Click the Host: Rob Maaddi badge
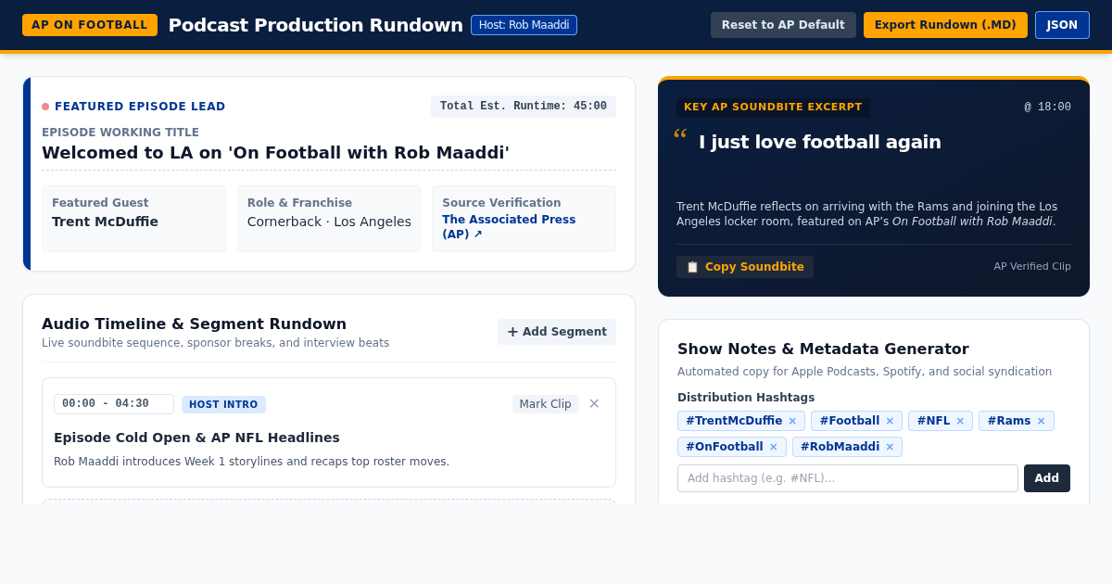Image resolution: width=1112 pixels, height=584 pixels. pyautogui.click(x=524, y=25)
